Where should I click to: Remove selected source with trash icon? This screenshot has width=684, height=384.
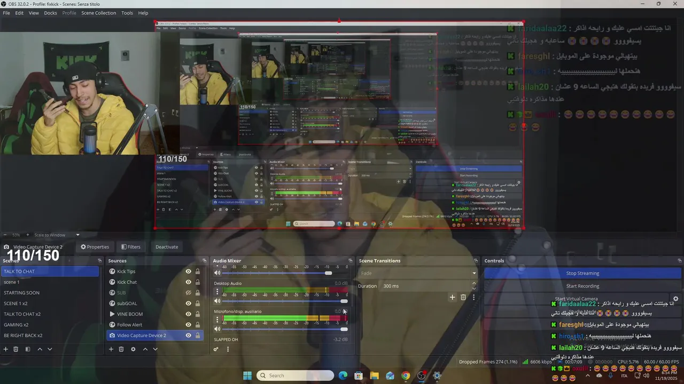click(x=121, y=349)
